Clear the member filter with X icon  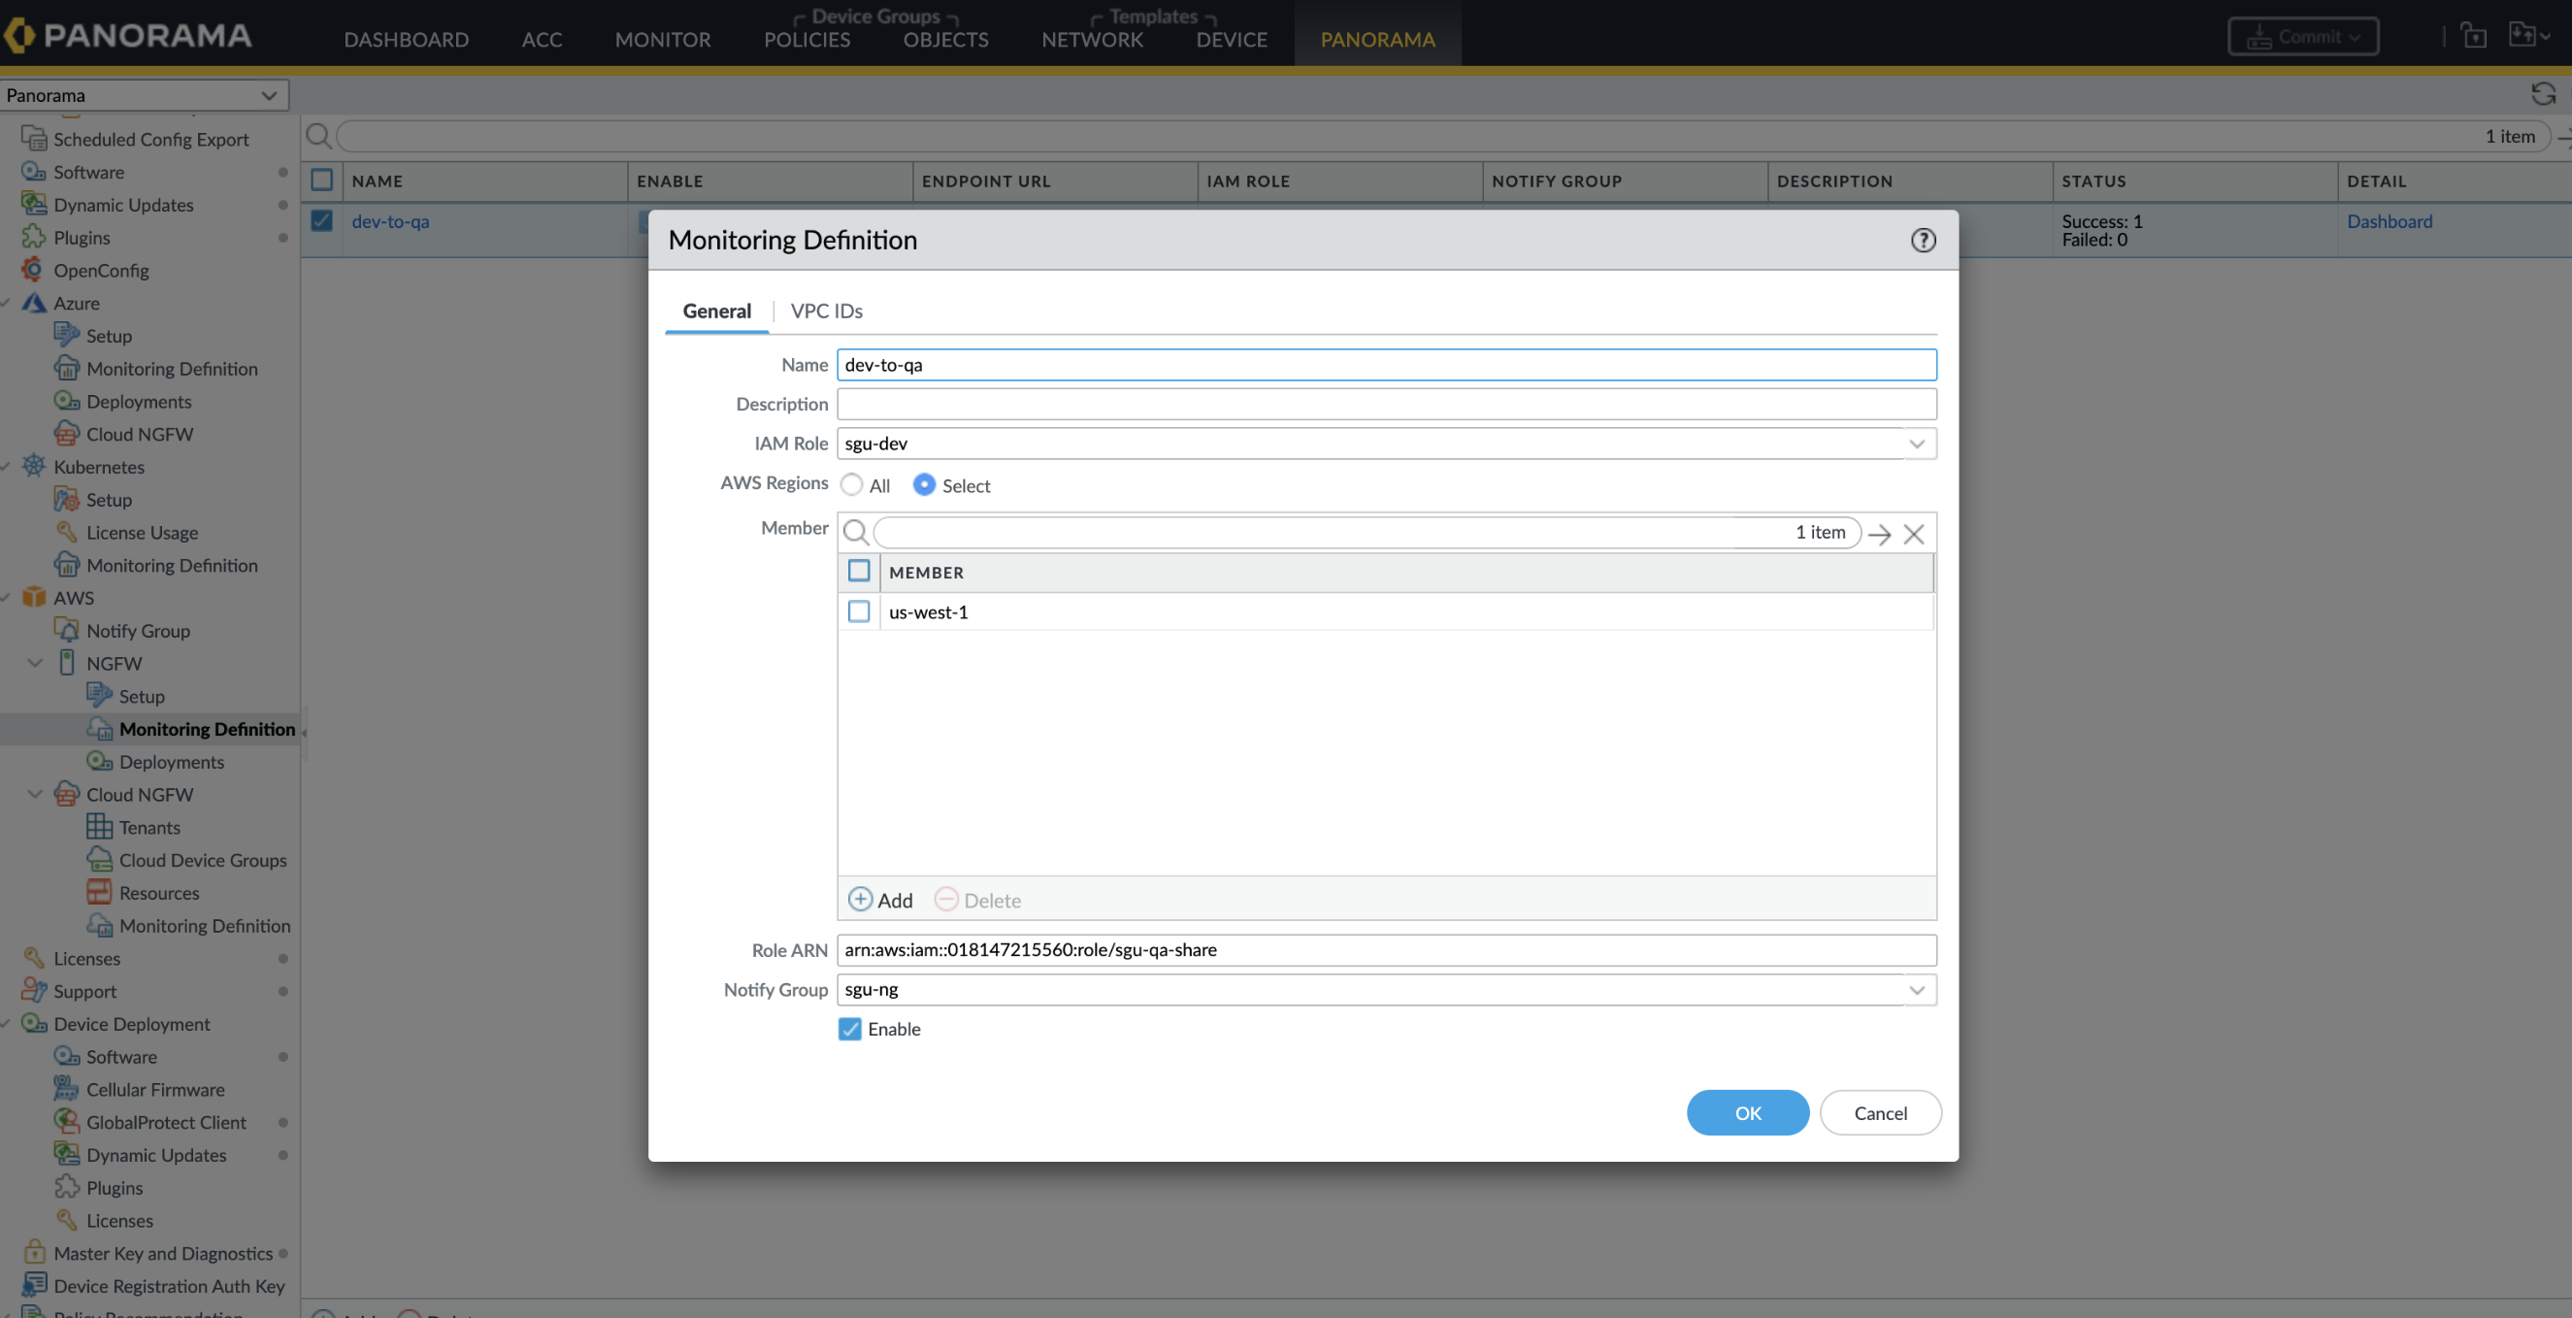coord(1913,534)
